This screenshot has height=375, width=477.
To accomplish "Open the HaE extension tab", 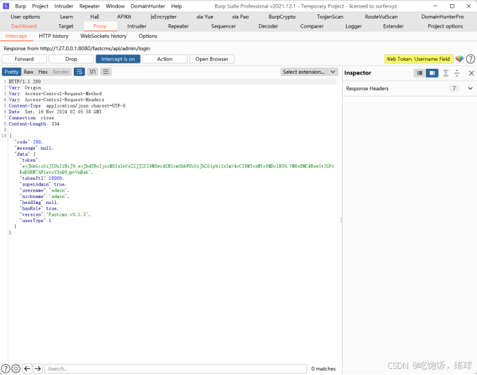I will (x=94, y=17).
